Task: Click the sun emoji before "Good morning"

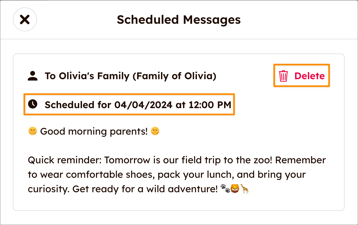Action: 33,131
